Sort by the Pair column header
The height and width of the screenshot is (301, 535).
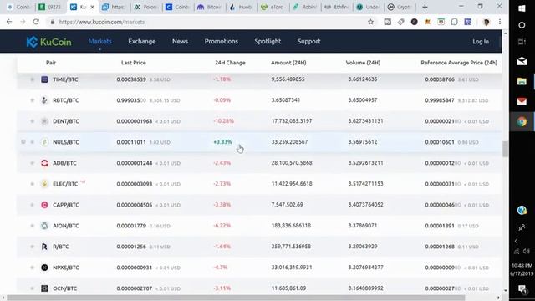tap(51, 63)
